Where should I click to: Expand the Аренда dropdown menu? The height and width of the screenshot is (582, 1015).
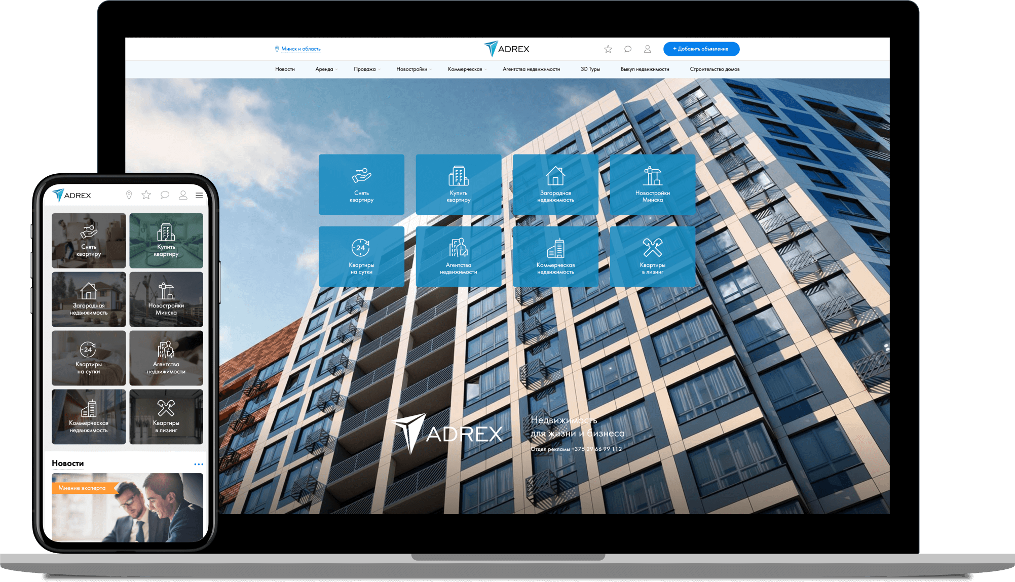(x=326, y=69)
